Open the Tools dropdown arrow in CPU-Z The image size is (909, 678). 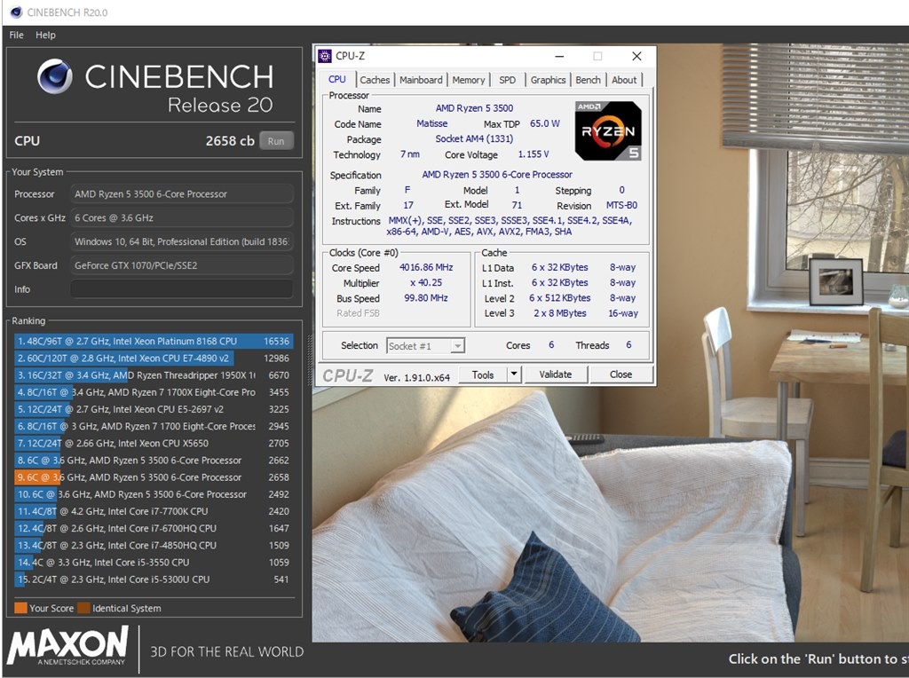(513, 374)
